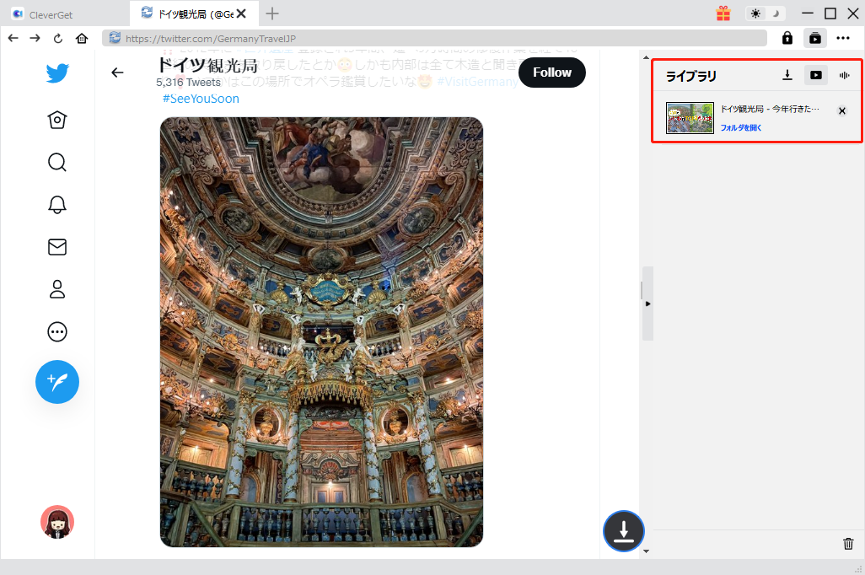This screenshot has width=865, height=575.
Task: Open the gift box promotion icon
Action: [x=723, y=13]
